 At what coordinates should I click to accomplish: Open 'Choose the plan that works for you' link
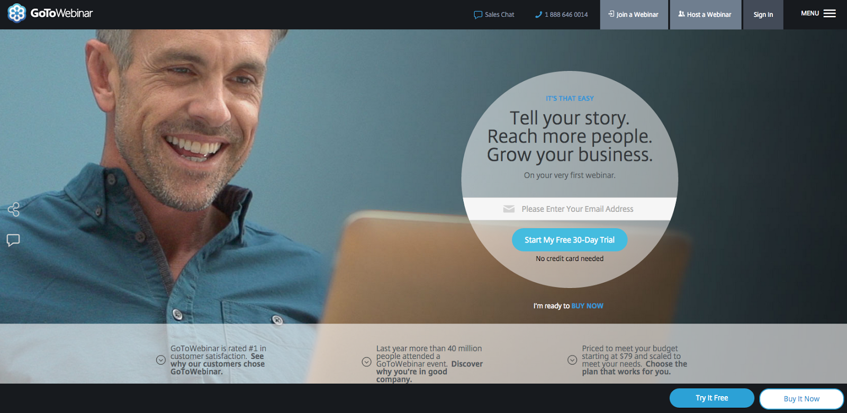click(x=635, y=368)
